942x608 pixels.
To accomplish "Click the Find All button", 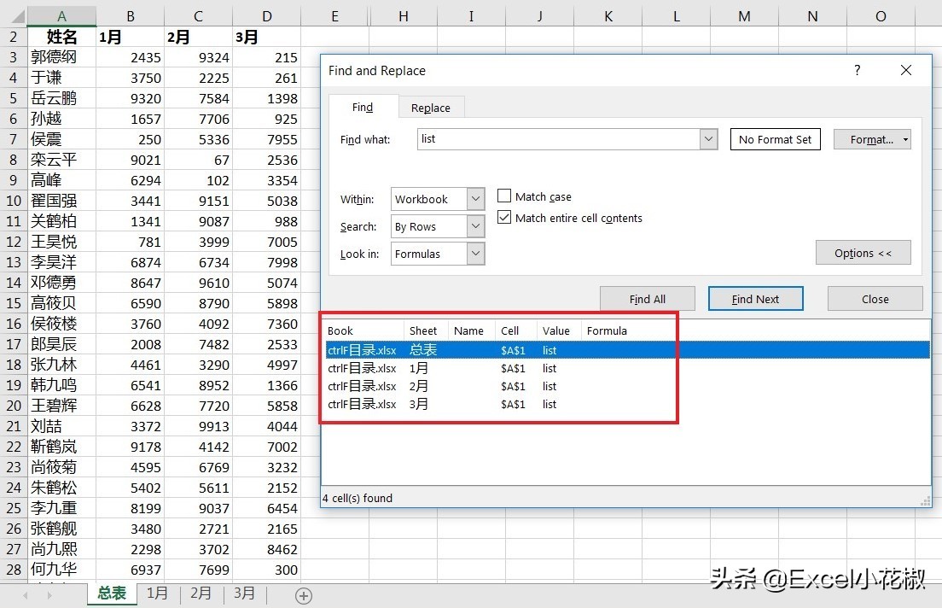I will click(648, 299).
